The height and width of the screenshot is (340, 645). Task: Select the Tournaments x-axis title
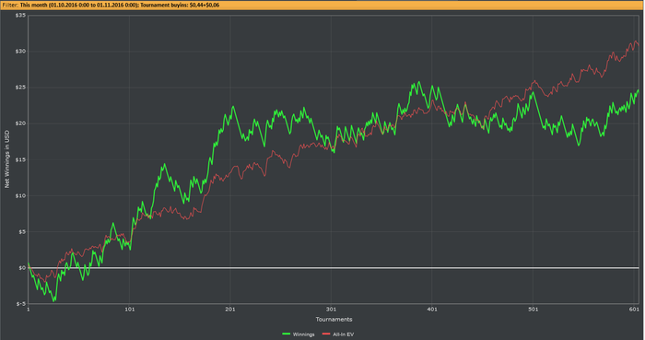coord(334,319)
